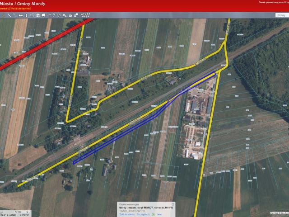Viewport: 289px width, 217px height.
Task: Click the print map icon
Action: coord(43,15)
